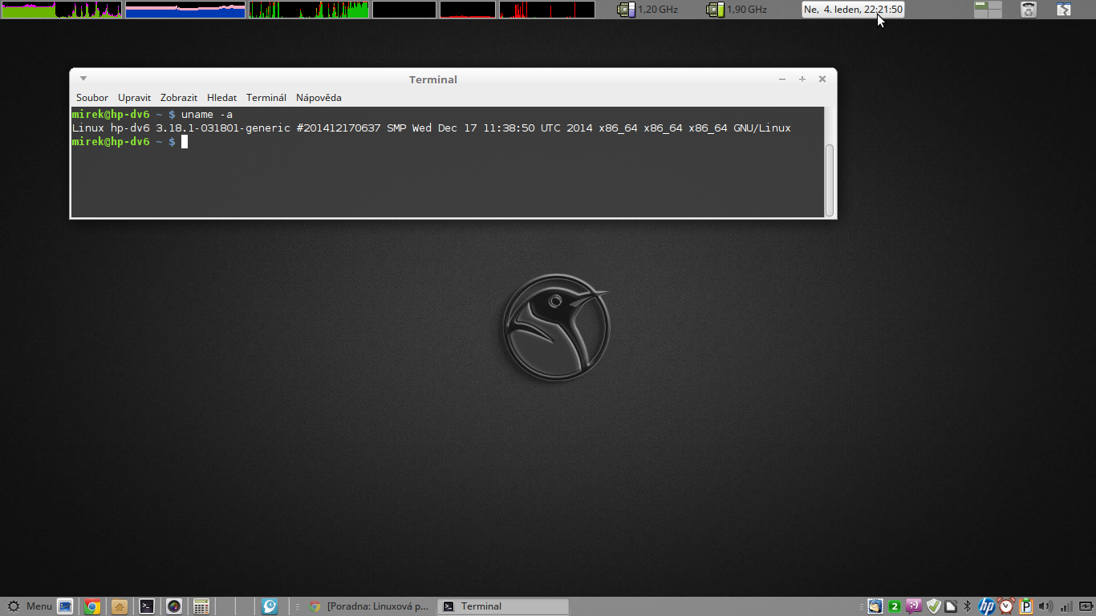This screenshot has width=1096, height=616.
Task: Click the workspace switcher in top panel
Action: 988,10
